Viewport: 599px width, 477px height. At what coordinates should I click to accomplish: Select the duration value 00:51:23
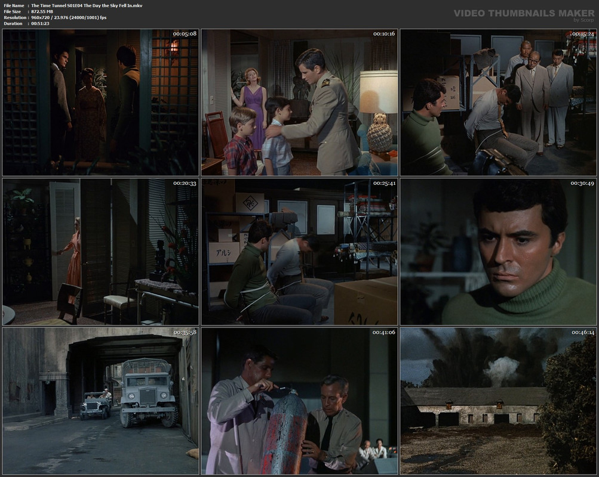40,24
